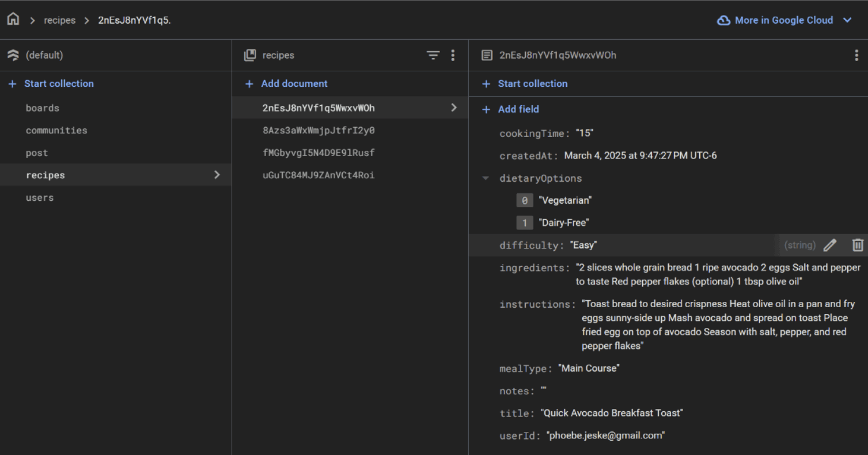
Task: Open document 8Azs3aWxWmjpJtfrI2y0
Action: (319, 131)
